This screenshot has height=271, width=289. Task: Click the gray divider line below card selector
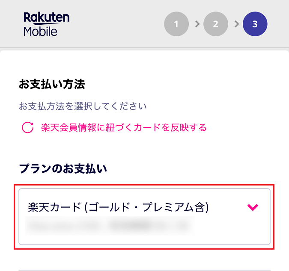coord(144,270)
